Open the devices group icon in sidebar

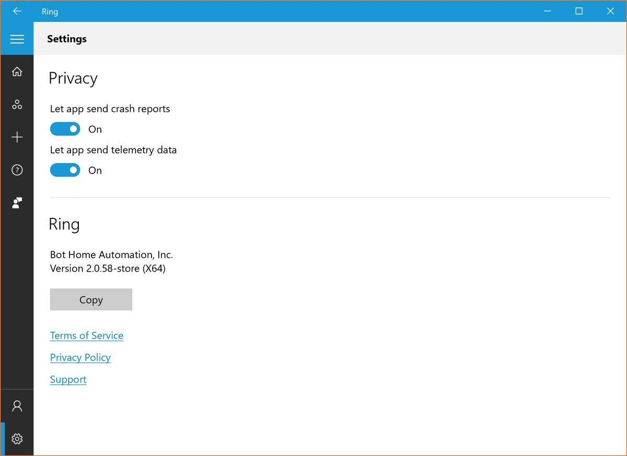tap(17, 104)
